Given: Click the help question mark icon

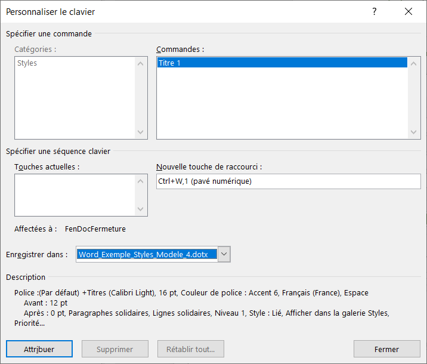Looking at the screenshot, I should pyautogui.click(x=375, y=12).
